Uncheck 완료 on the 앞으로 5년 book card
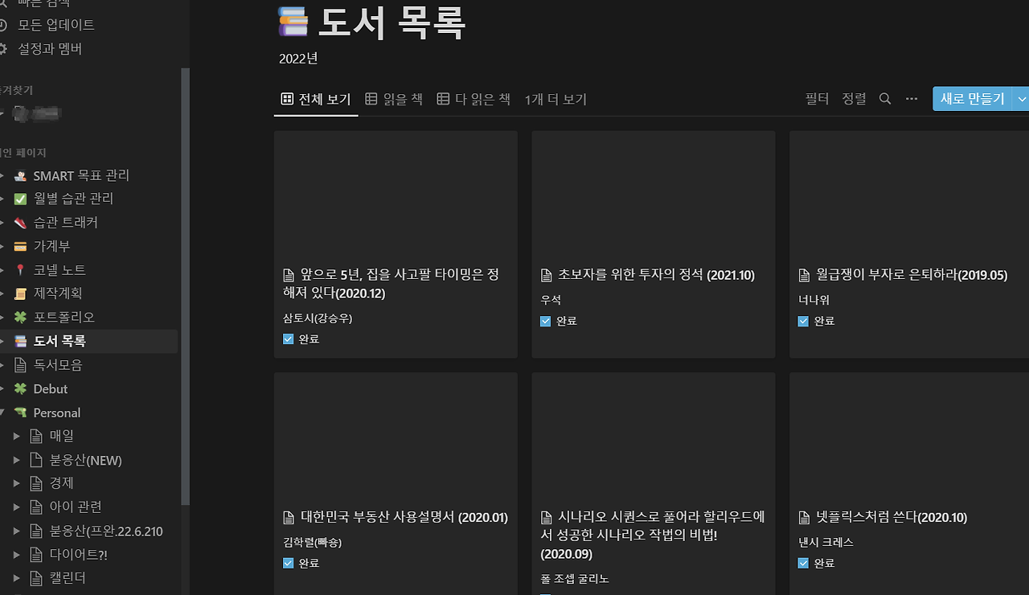 coord(288,339)
